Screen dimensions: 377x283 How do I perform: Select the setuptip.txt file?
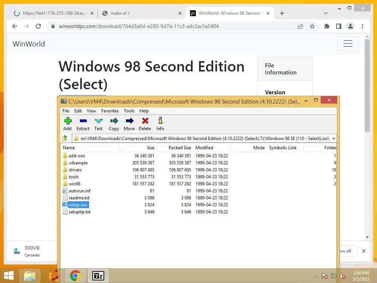pos(80,212)
